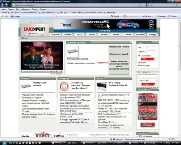Open the Windows Start orb
Screen dimensions: 181x145
(4, 142)
